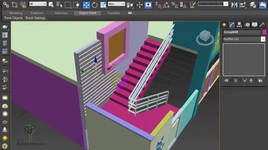Toggle Show End Result button
Viewport: 268px width, 150px height.
235,80
